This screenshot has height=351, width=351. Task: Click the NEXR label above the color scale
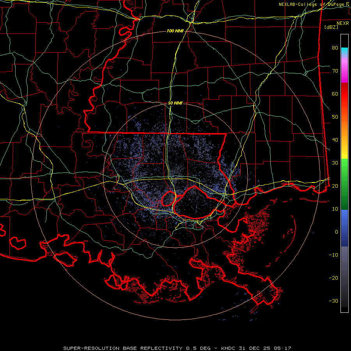(x=342, y=23)
